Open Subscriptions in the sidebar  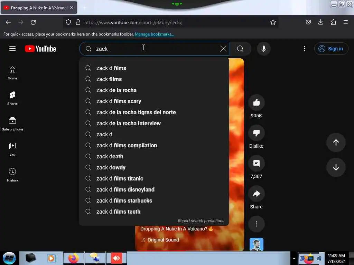point(12,124)
